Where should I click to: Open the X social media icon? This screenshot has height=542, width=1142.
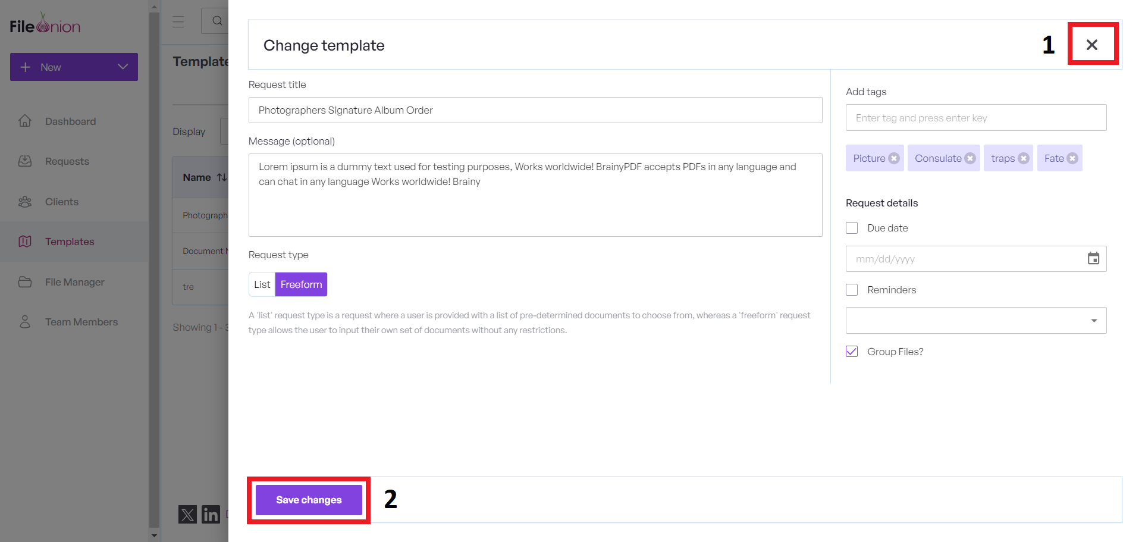pyautogui.click(x=187, y=514)
